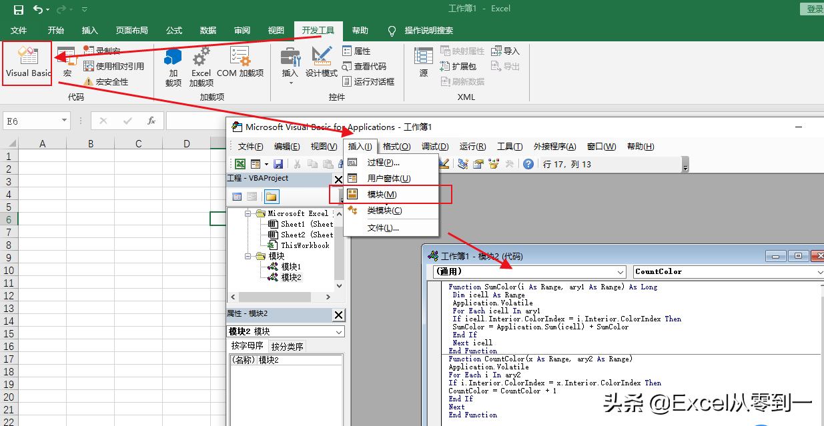The height and width of the screenshot is (426, 824).
Task: Open the CountColor procedure dropdown
Action: [820, 271]
